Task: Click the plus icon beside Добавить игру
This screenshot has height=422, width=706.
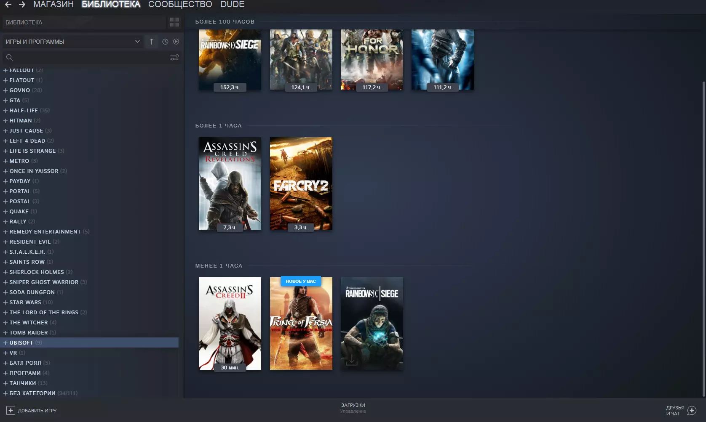Action: 11,410
